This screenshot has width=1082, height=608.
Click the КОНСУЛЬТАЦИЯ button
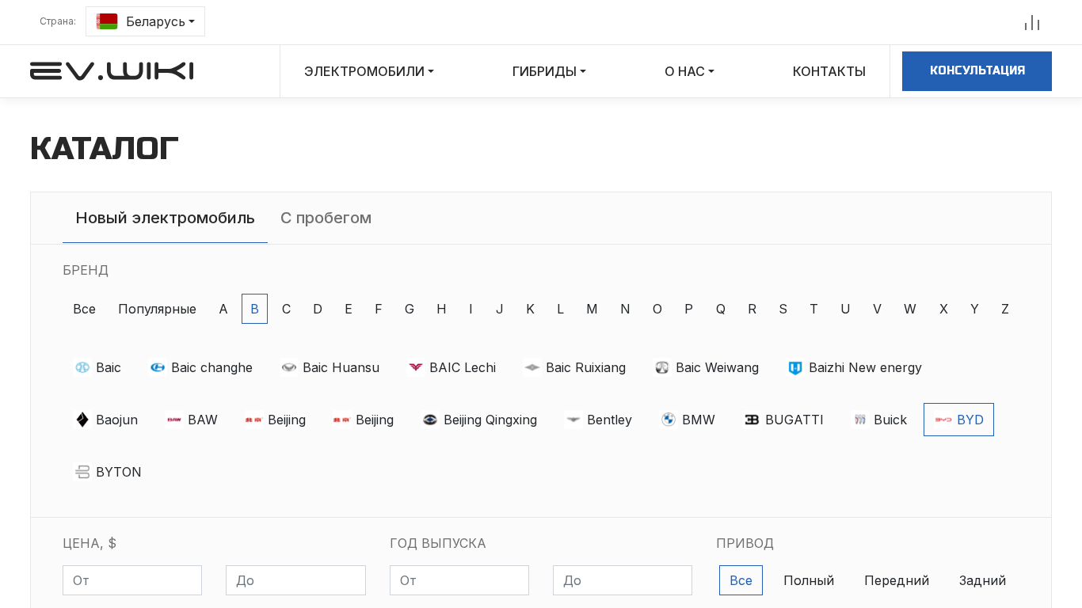click(x=977, y=71)
